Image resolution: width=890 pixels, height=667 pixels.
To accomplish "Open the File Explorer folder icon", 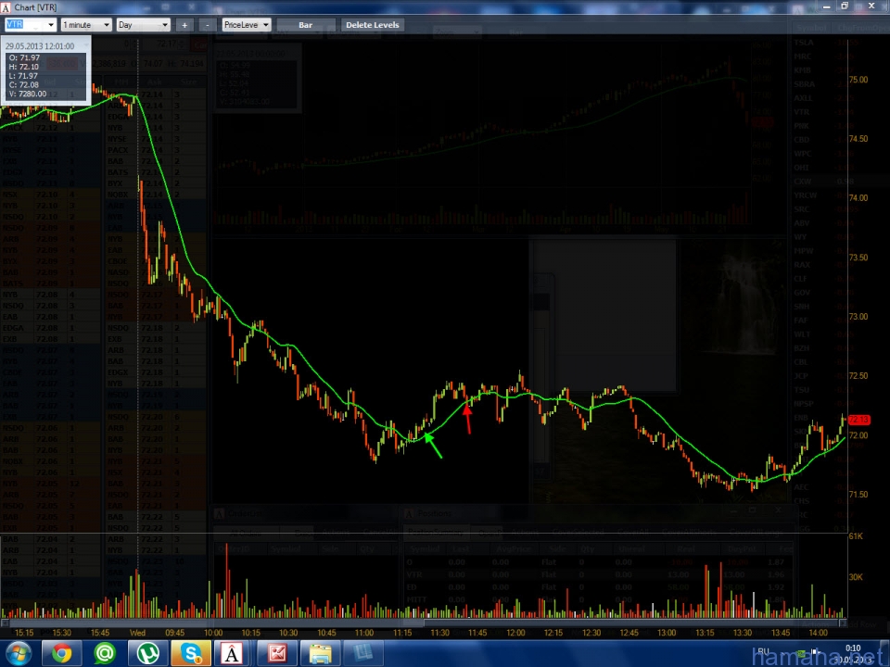I will click(x=320, y=654).
